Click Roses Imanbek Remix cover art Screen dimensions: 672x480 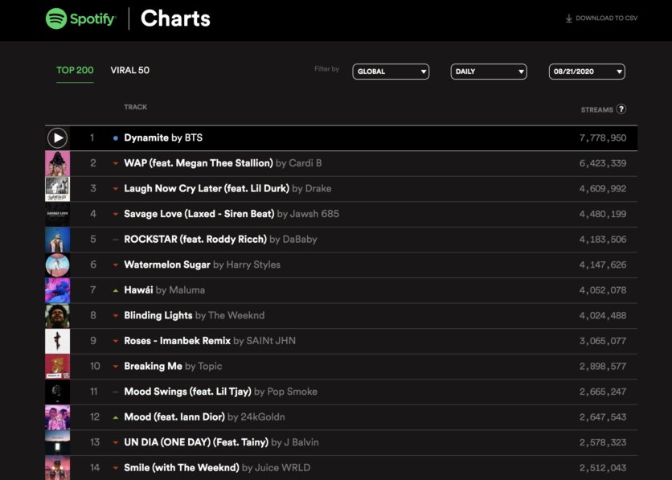click(57, 341)
